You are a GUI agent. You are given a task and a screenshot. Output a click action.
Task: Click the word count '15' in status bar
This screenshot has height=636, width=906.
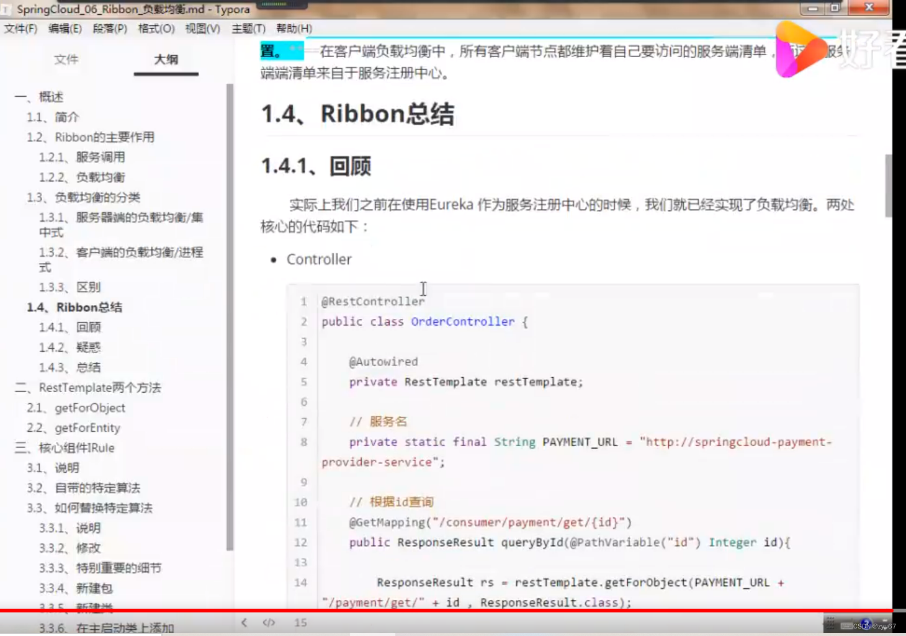(300, 622)
